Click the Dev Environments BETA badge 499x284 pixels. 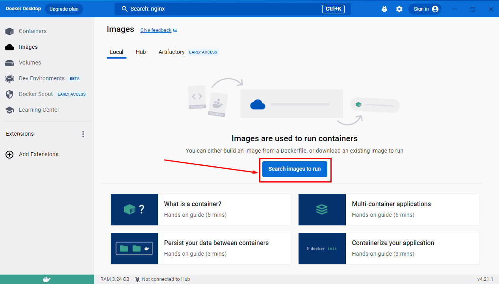tap(74, 79)
